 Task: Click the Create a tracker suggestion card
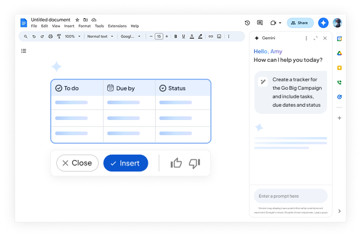pos(291,92)
